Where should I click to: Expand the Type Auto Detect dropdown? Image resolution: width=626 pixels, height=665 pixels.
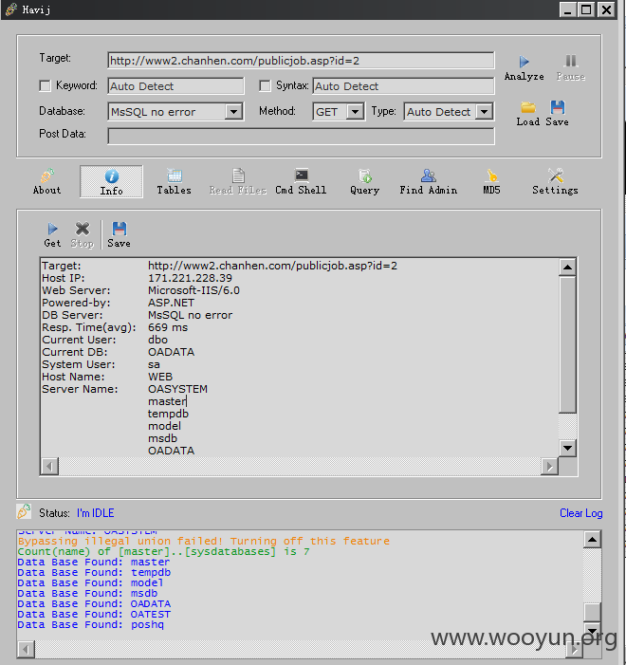(484, 112)
